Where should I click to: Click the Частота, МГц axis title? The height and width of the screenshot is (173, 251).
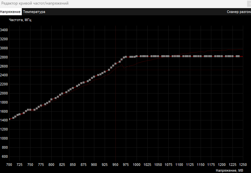click(20, 20)
